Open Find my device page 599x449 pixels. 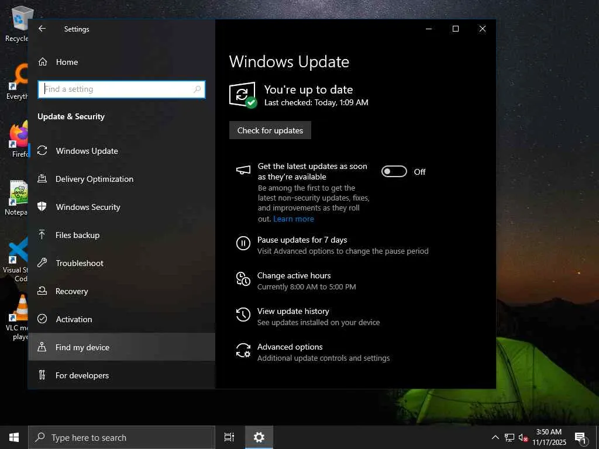122,347
